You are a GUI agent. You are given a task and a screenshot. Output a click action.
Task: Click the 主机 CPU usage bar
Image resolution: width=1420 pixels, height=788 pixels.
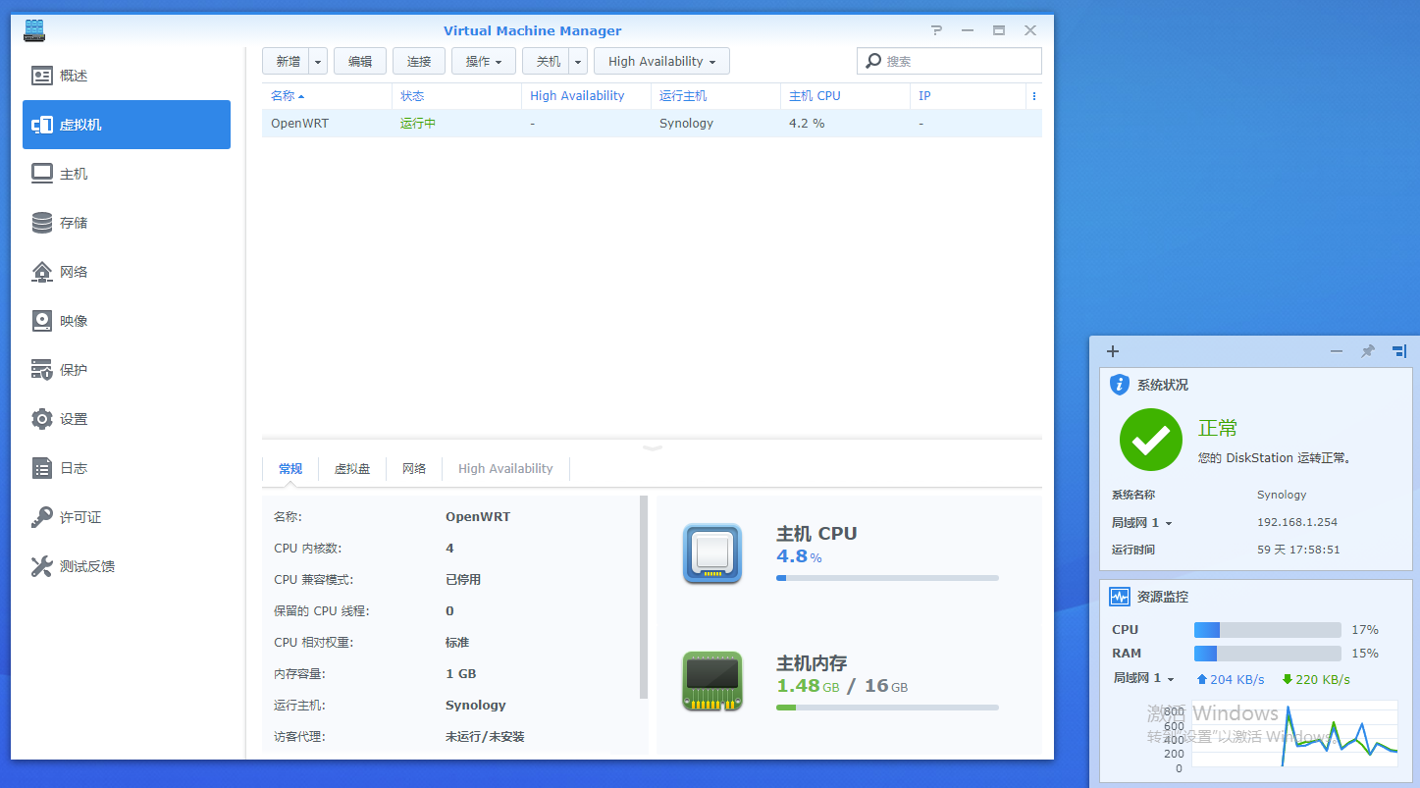pyautogui.click(x=887, y=578)
